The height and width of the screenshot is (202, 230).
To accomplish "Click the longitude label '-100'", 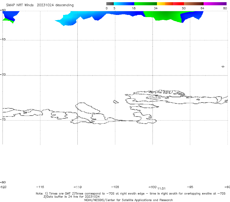I will pyautogui.click(x=153, y=187).
